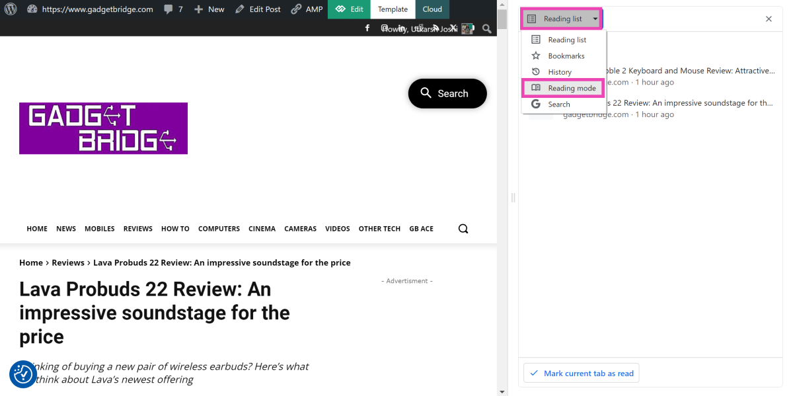
Task: Click the black Search pill button
Action: [x=447, y=93]
